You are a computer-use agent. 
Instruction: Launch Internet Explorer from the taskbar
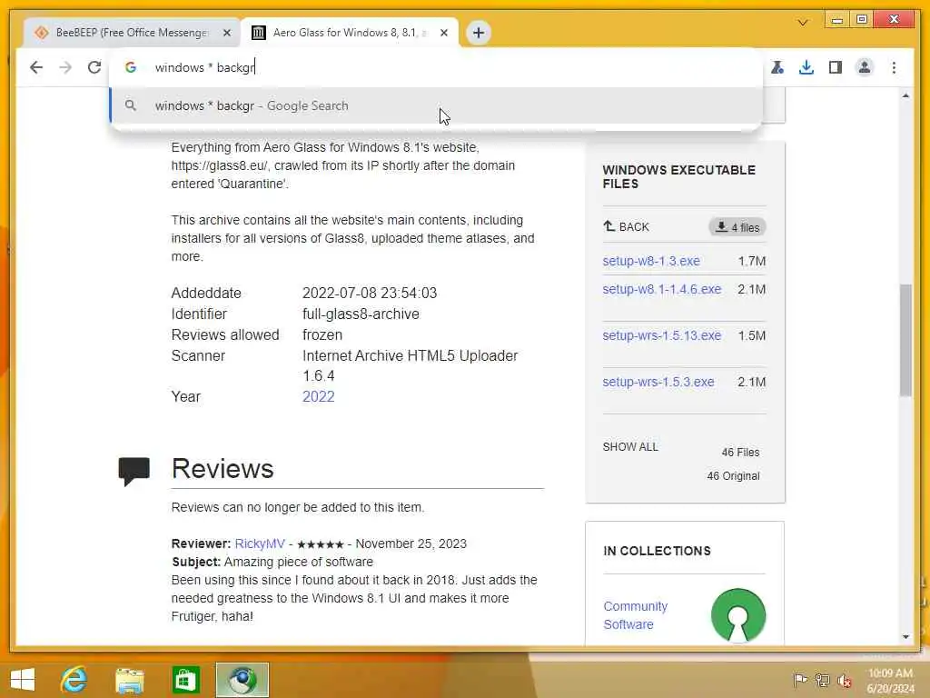pyautogui.click(x=74, y=680)
